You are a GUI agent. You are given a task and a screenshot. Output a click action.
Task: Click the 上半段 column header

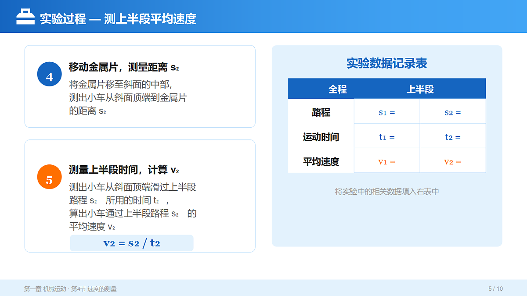pos(420,89)
